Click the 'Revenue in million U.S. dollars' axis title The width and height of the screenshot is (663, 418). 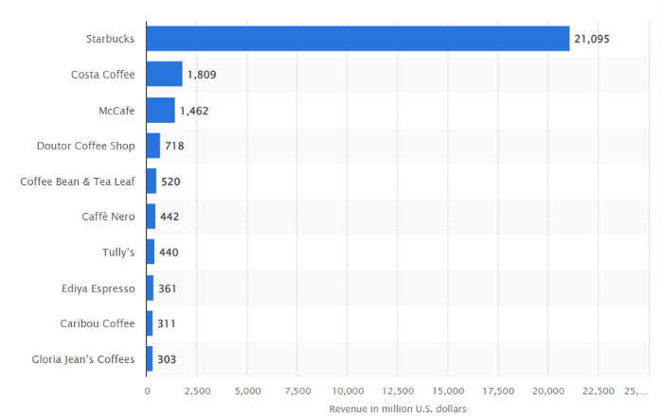coord(398,409)
